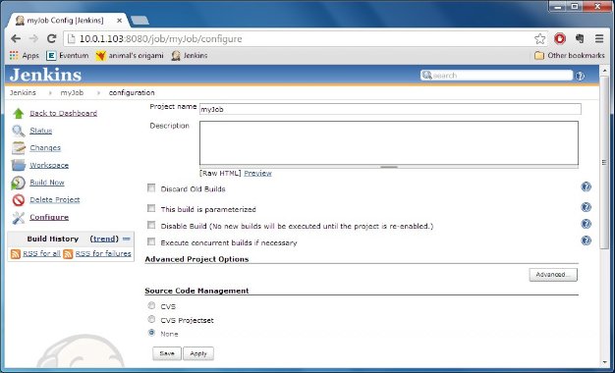Expand Advanced Project Options with Advanced button
The image size is (615, 373).
[553, 275]
